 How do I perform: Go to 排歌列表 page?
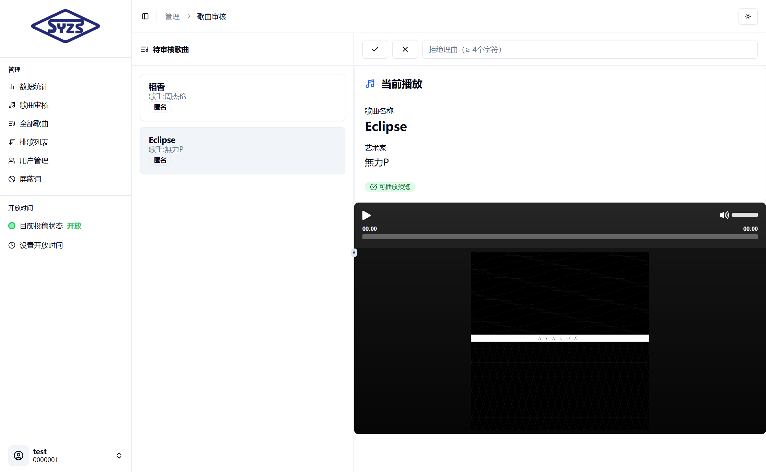(34, 142)
